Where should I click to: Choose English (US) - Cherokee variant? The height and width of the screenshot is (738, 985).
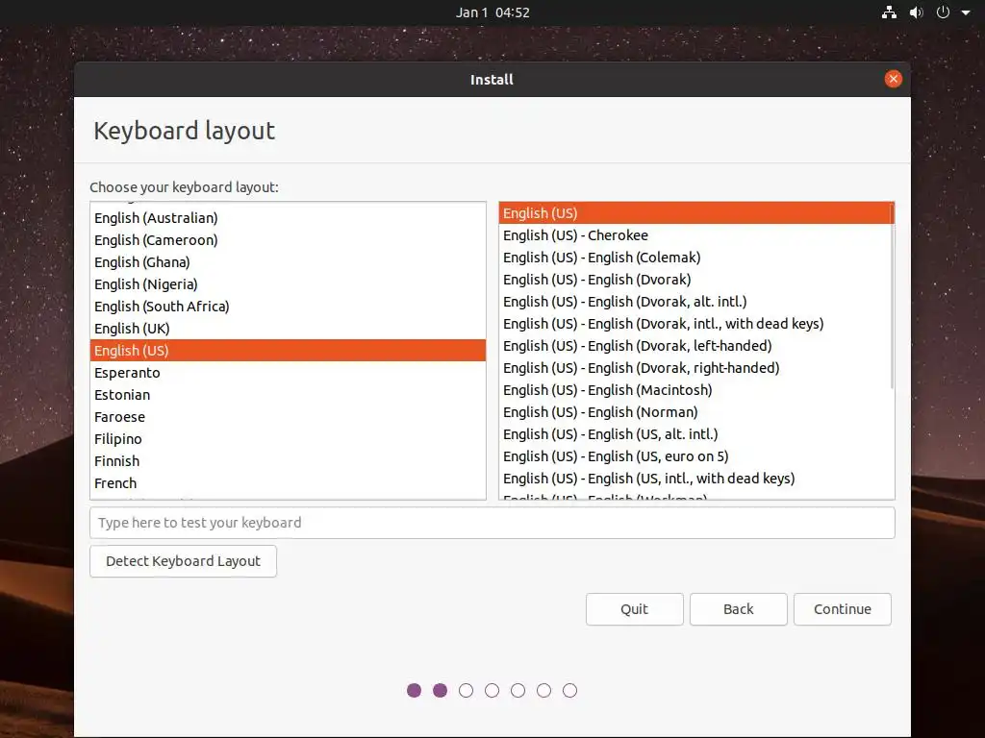(695, 235)
